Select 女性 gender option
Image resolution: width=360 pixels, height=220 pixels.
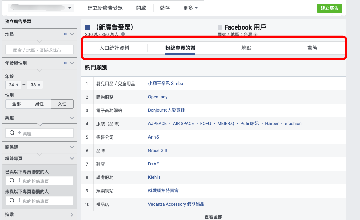click(x=62, y=104)
